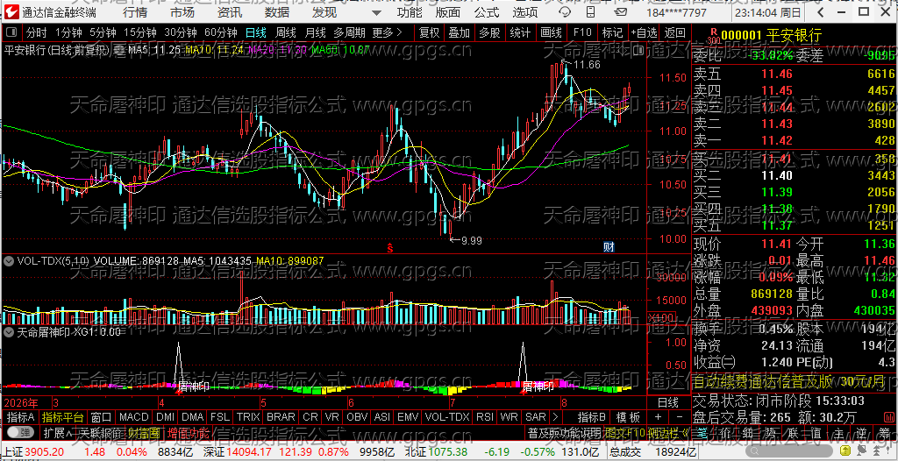The height and width of the screenshot is (461, 898).
Task: Click the 返回 button
Action: pyautogui.click(x=675, y=33)
